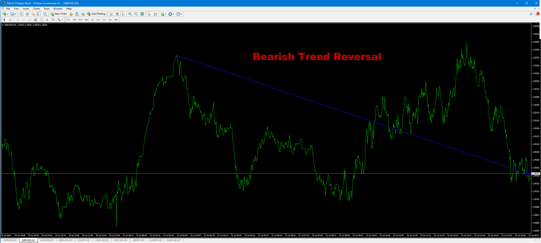
Task: Switch to line chart display
Action: (x=123, y=14)
